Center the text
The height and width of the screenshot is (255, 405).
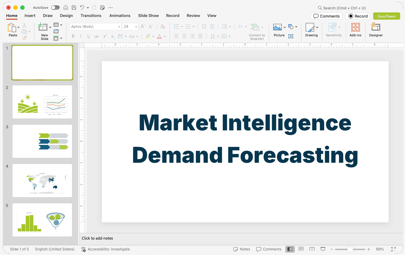pos(184,36)
